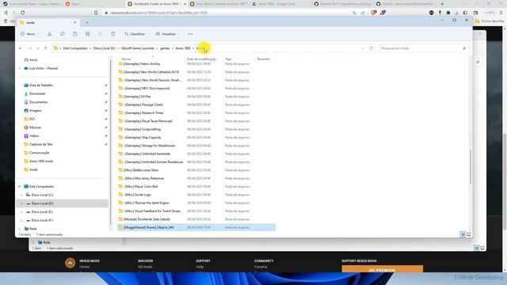Go up one folder level arrow
The image size is (507, 285).
[x=46, y=48]
